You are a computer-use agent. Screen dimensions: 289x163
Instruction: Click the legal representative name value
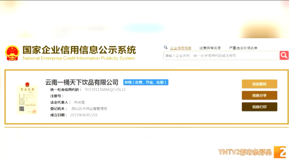point(79,102)
